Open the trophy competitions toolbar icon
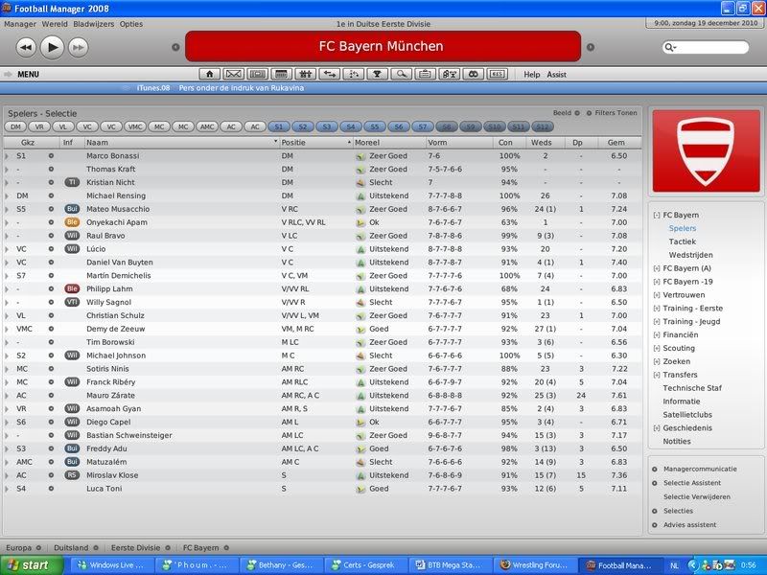 [377, 75]
